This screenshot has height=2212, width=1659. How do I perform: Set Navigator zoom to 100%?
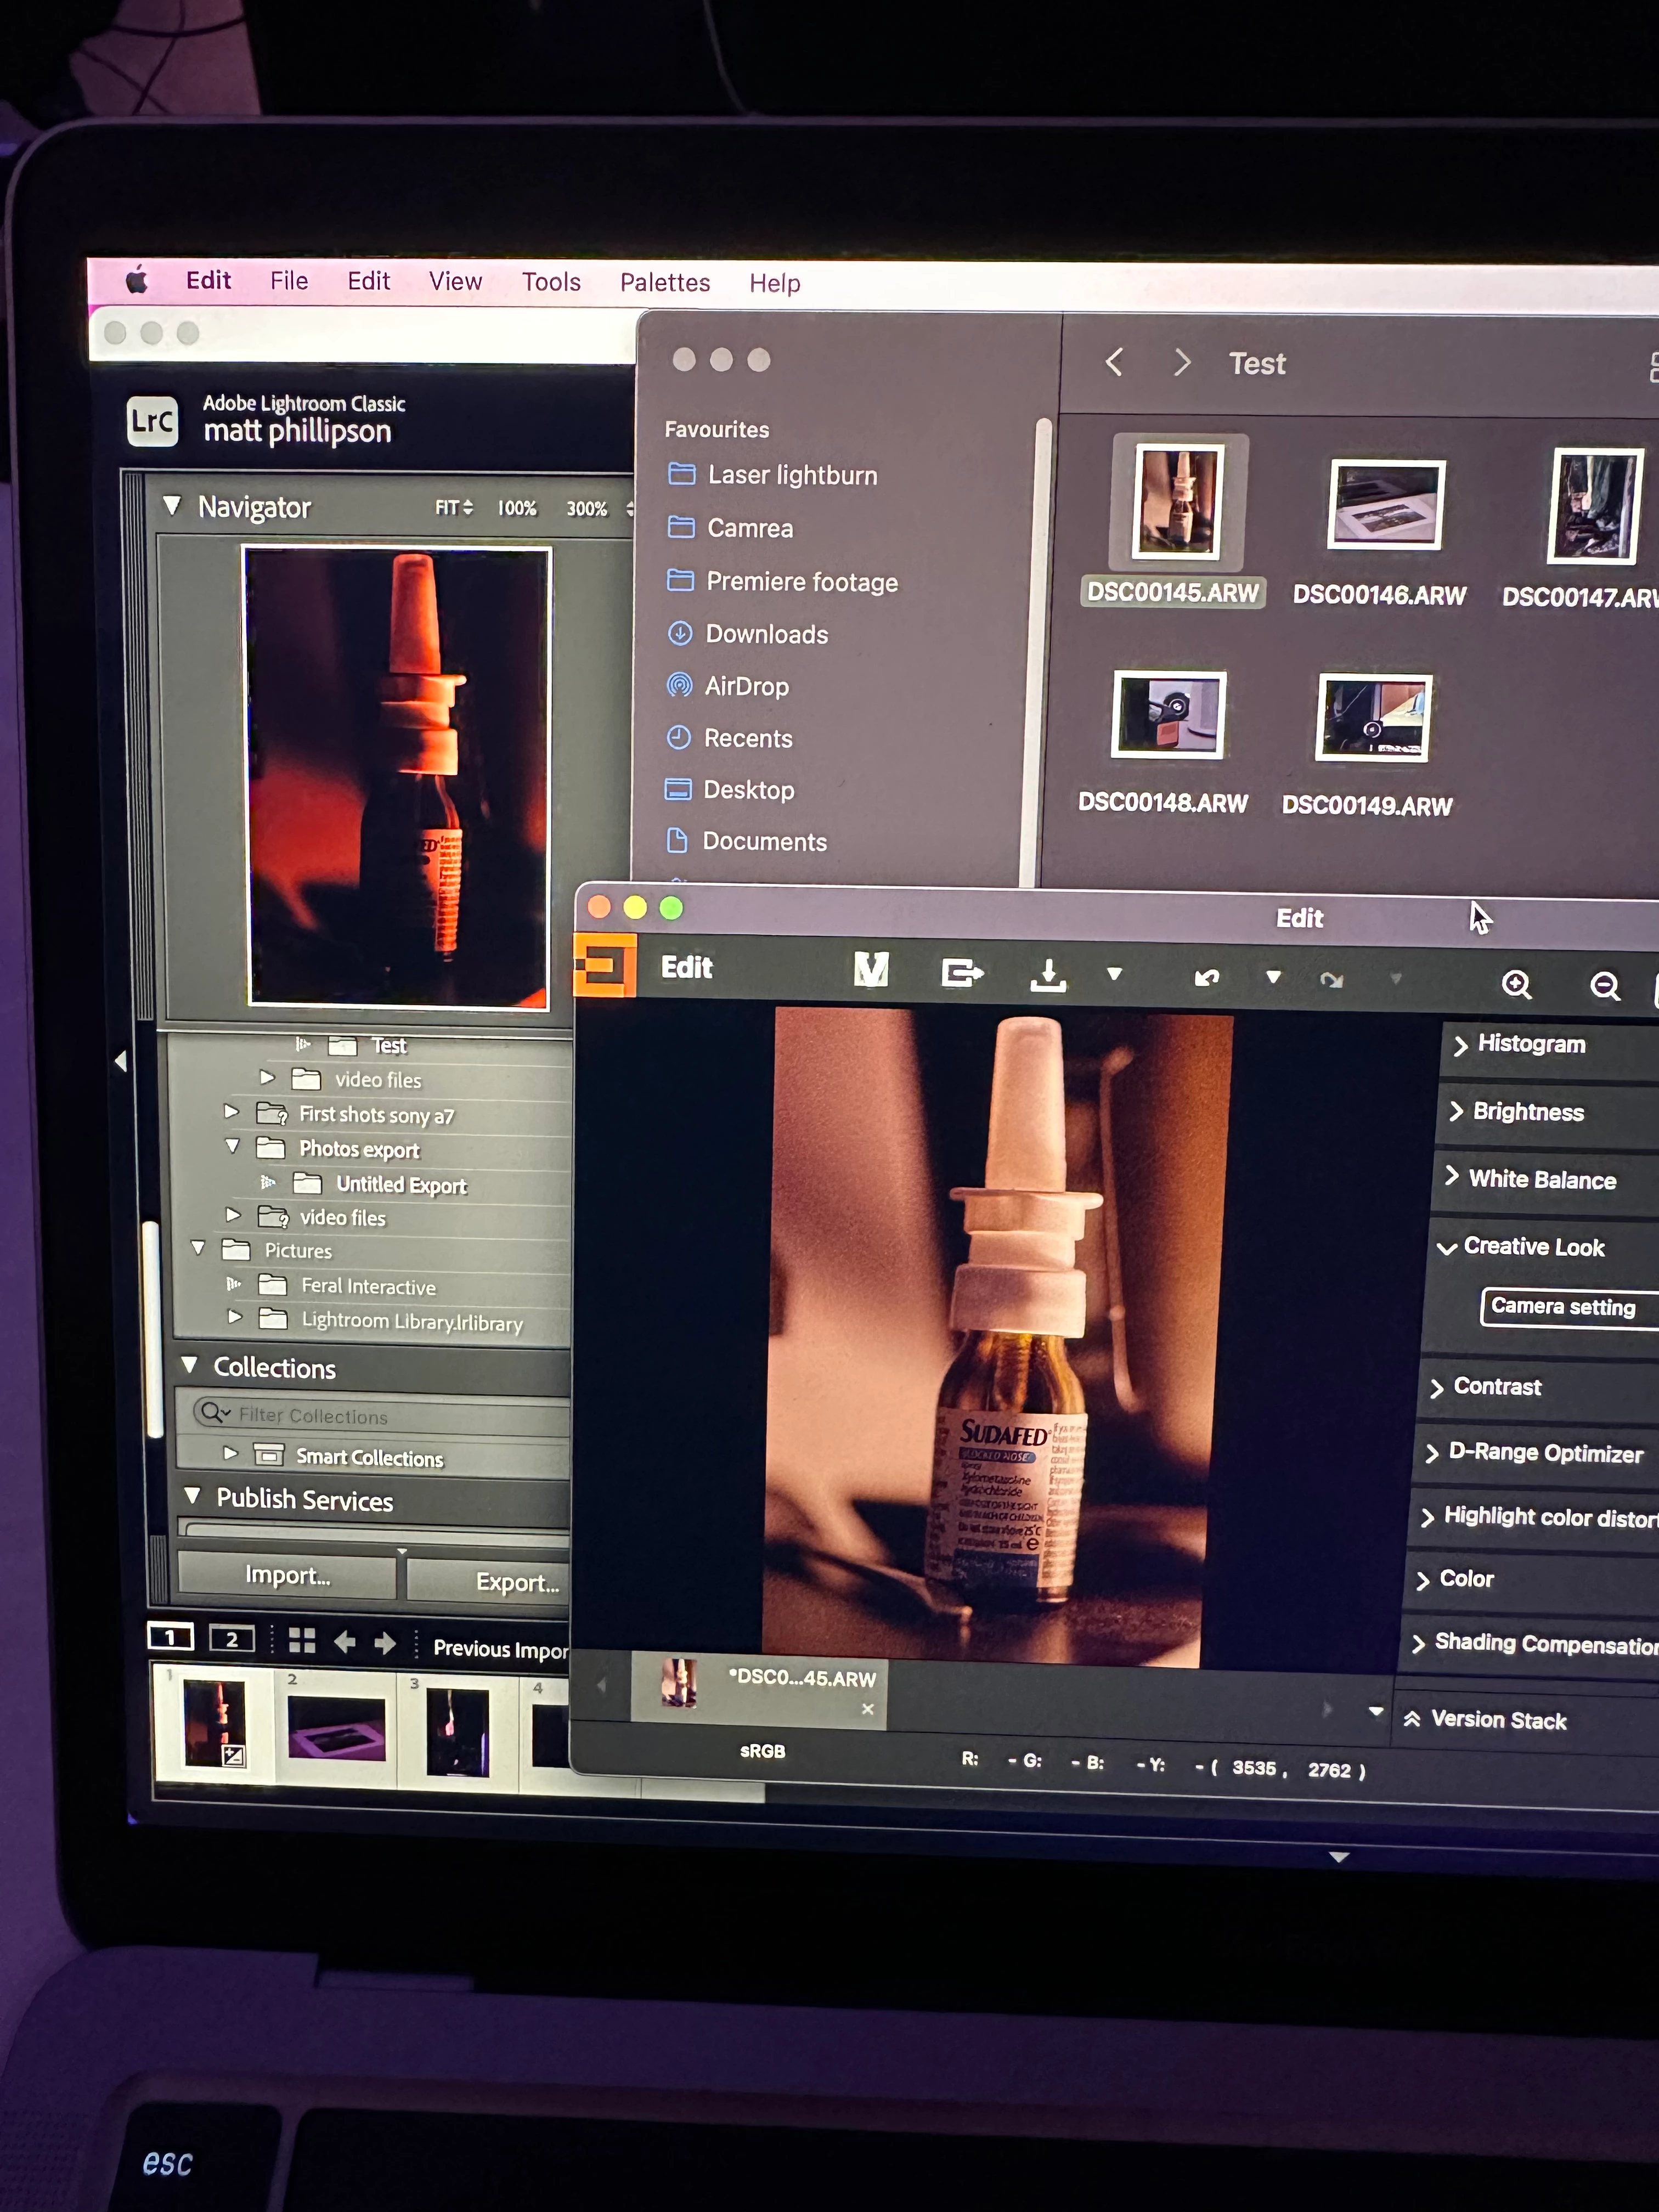tap(517, 508)
